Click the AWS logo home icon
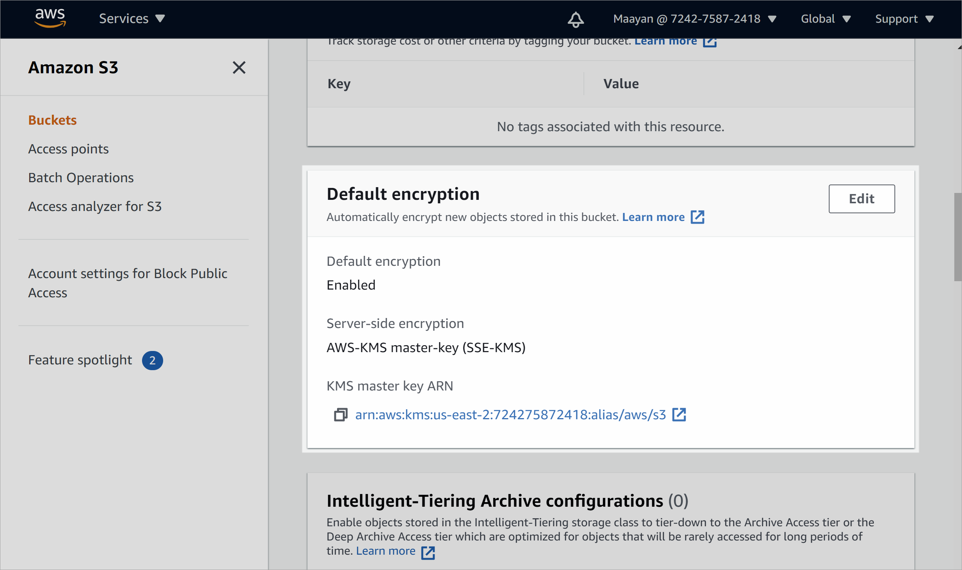This screenshot has width=962, height=570. tap(51, 18)
